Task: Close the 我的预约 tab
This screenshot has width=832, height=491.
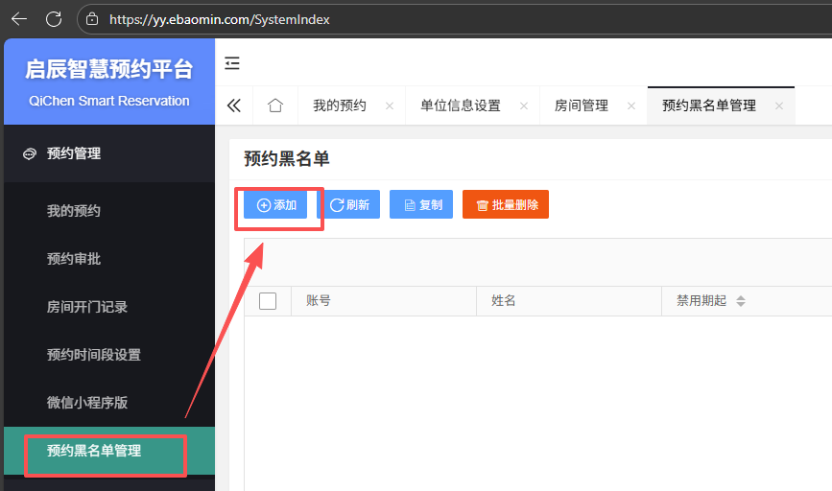Action: [x=389, y=106]
